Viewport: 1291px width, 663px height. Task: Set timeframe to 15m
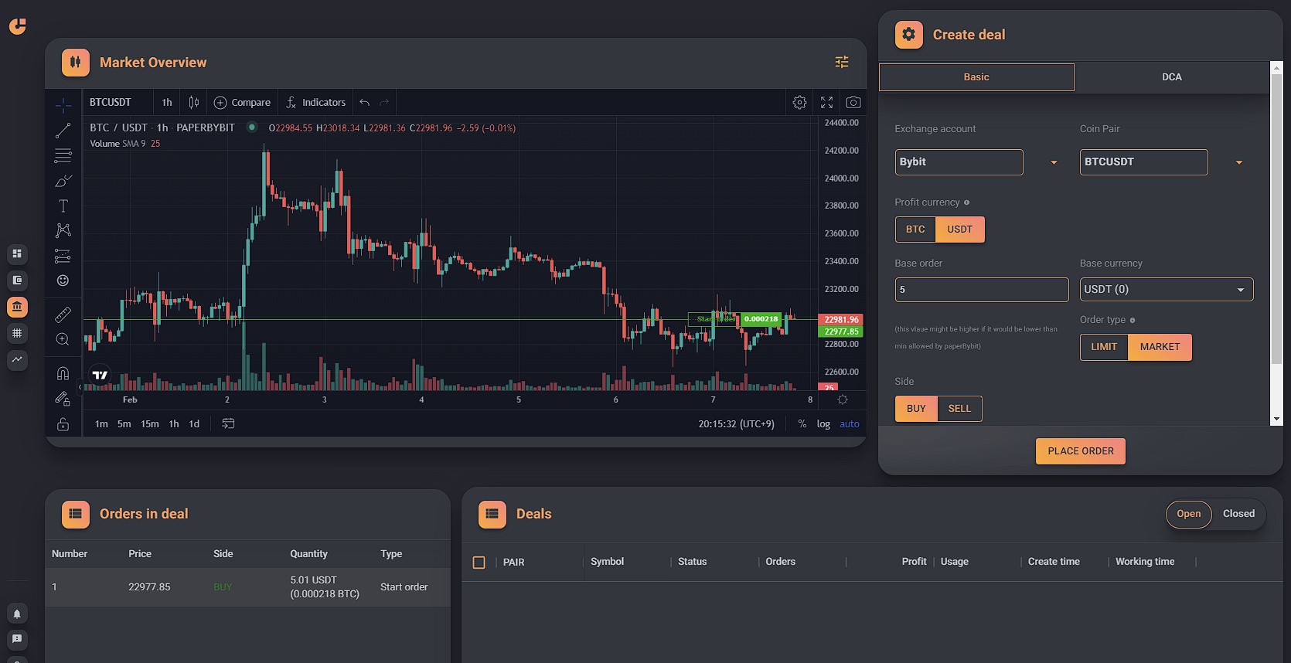[x=150, y=423]
